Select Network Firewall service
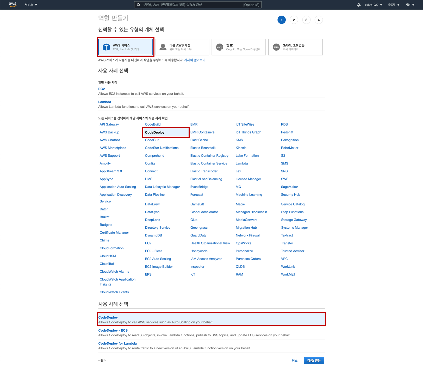 248,235
